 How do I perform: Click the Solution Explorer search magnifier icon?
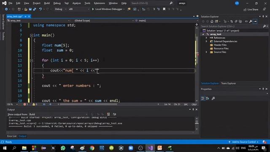click(x=265, y=26)
